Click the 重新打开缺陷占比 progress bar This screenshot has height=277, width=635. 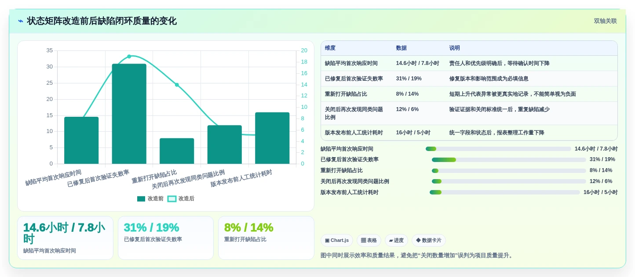point(509,171)
